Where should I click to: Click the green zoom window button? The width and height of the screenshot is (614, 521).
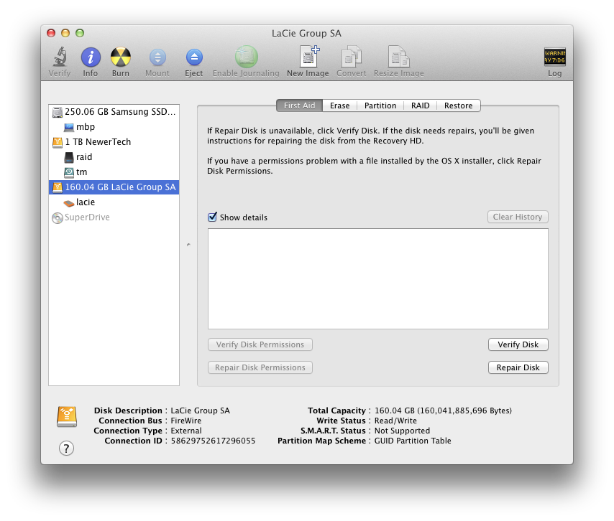click(80, 33)
